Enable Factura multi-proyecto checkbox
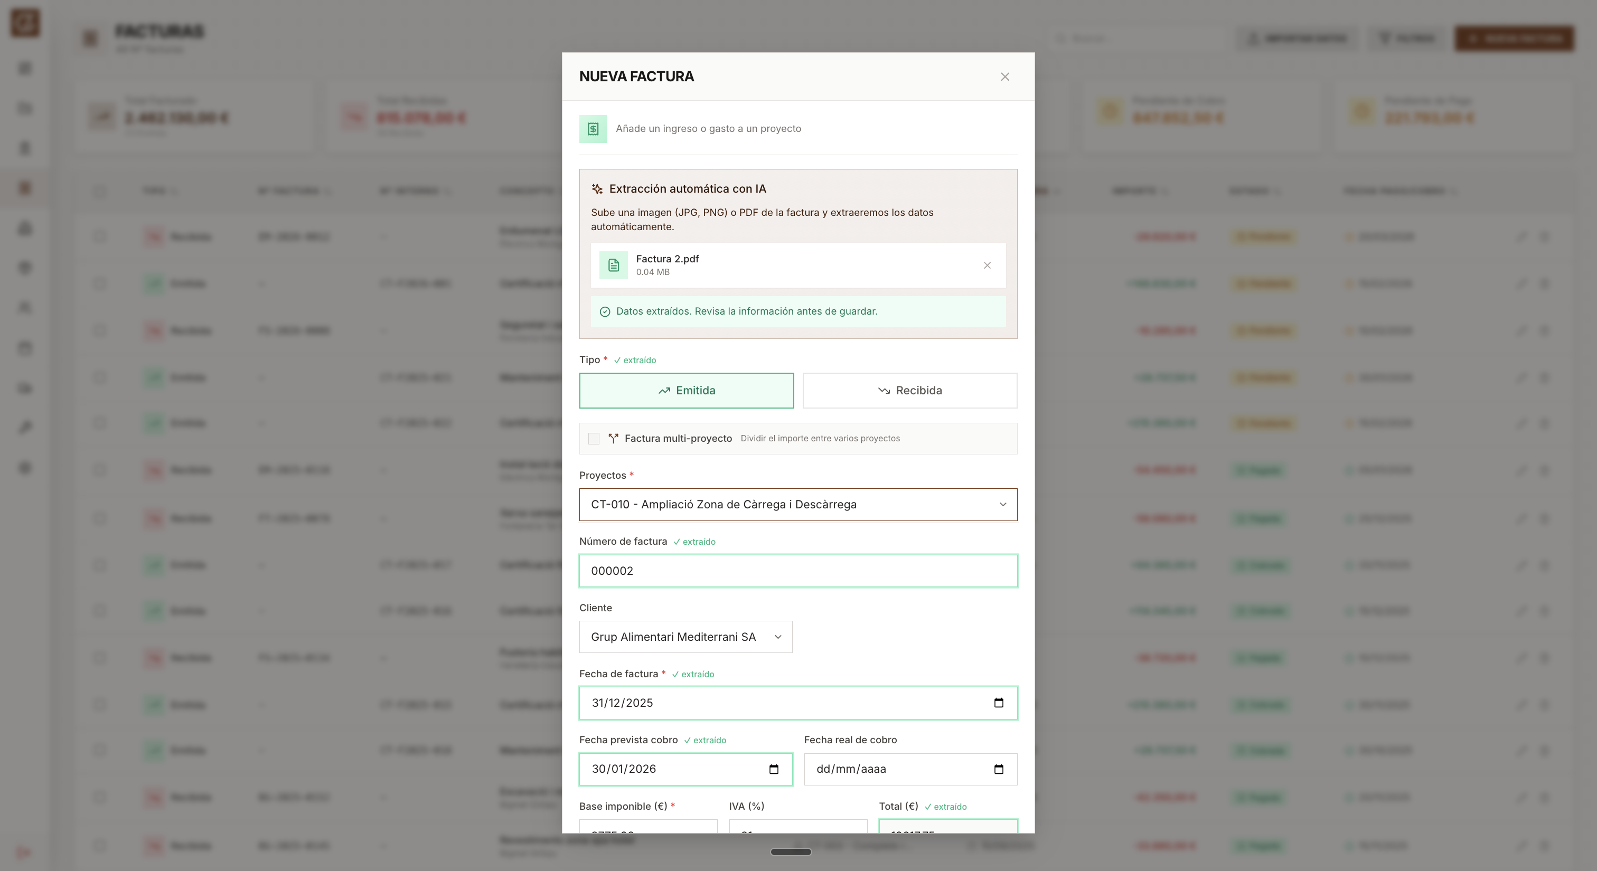 594,439
